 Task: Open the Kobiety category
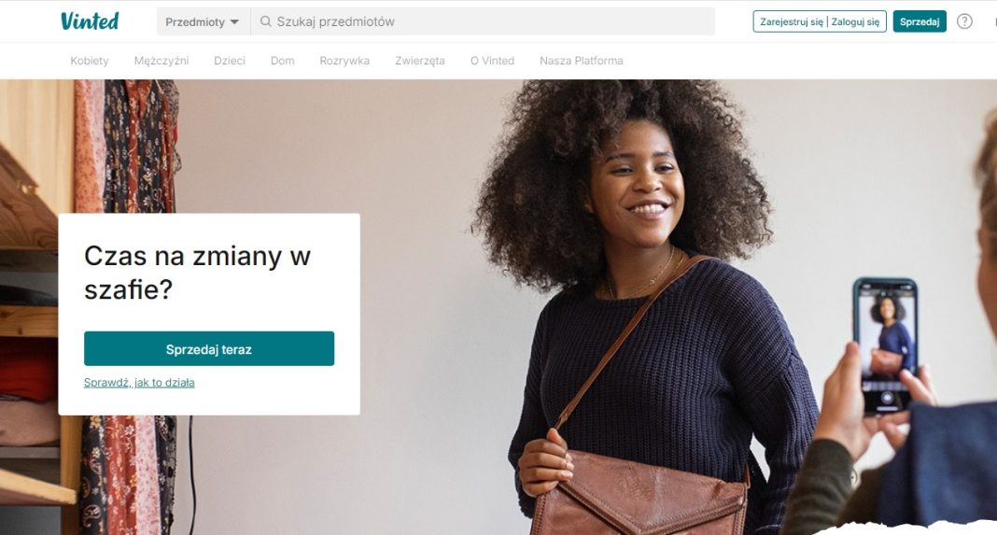90,61
